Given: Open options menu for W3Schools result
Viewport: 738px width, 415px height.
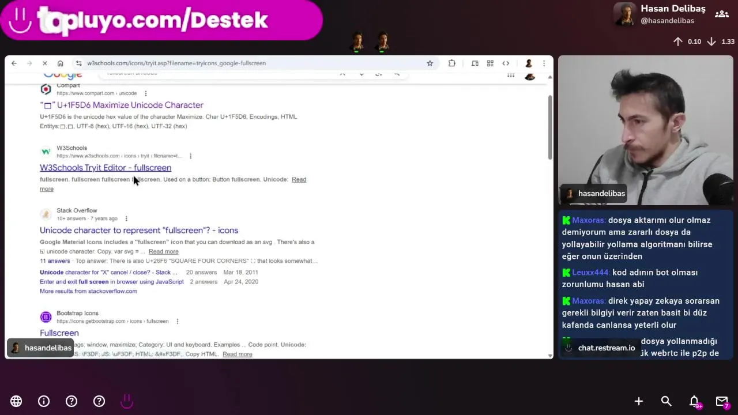Looking at the screenshot, I should (190, 156).
